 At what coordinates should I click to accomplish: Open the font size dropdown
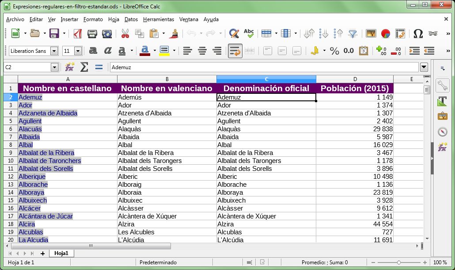click(77, 51)
